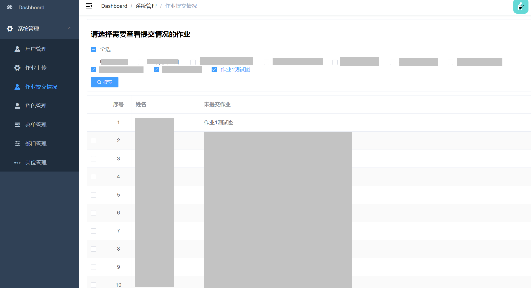Screen dimensions: 531x288
Task: Click the 作业上传 gear icon
Action: tap(17, 68)
